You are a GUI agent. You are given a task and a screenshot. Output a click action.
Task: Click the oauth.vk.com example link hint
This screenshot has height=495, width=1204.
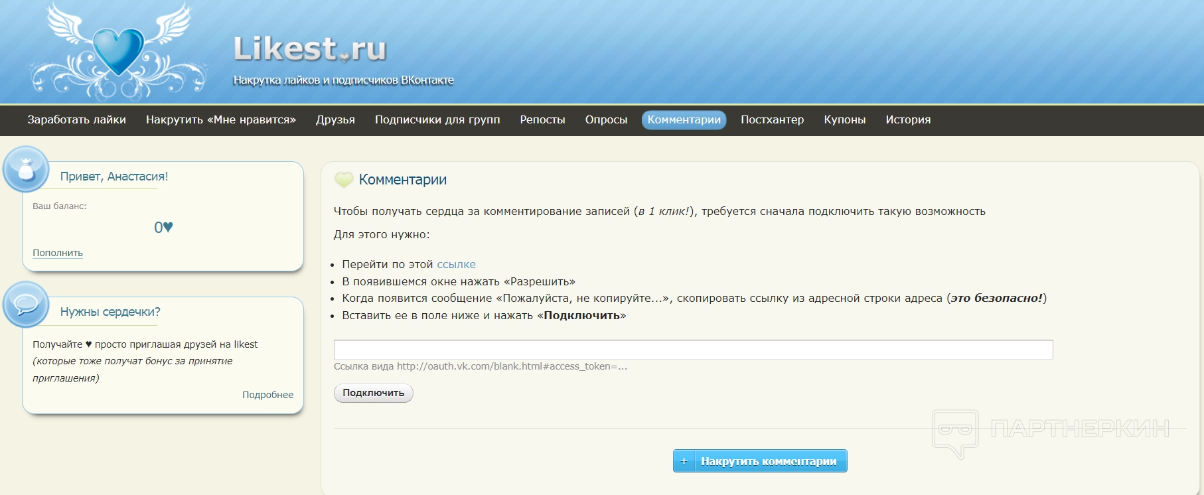pos(481,366)
